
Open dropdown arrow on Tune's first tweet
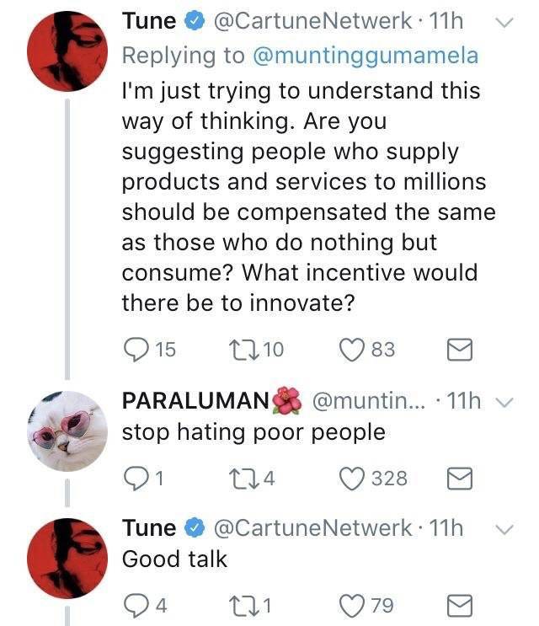point(501,23)
